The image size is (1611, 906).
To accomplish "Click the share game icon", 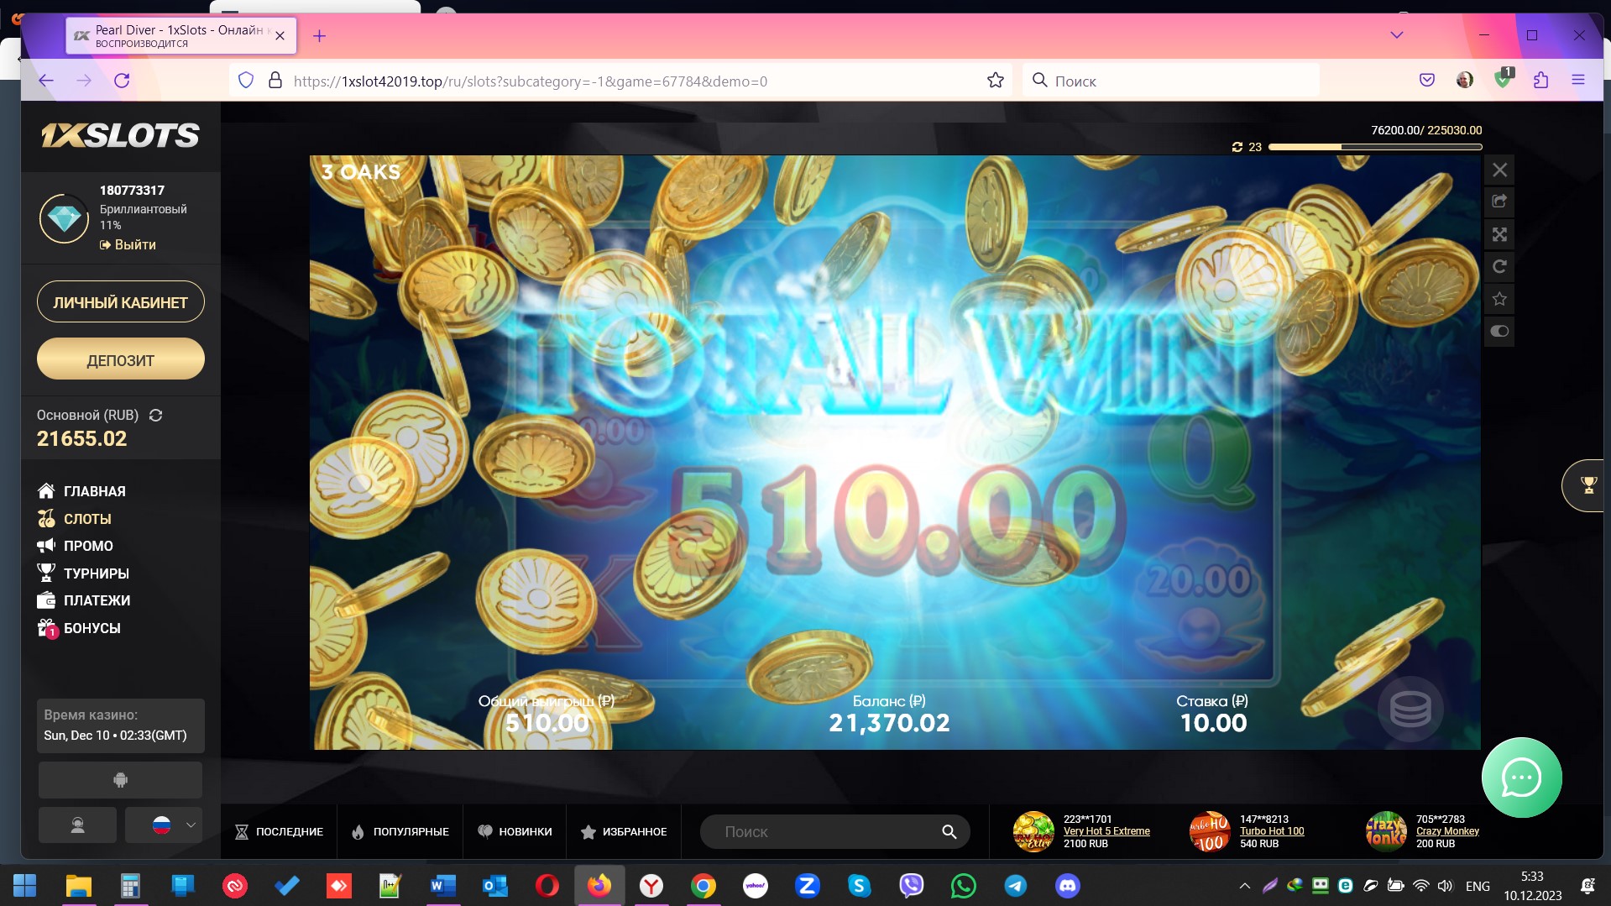I will [x=1499, y=202].
